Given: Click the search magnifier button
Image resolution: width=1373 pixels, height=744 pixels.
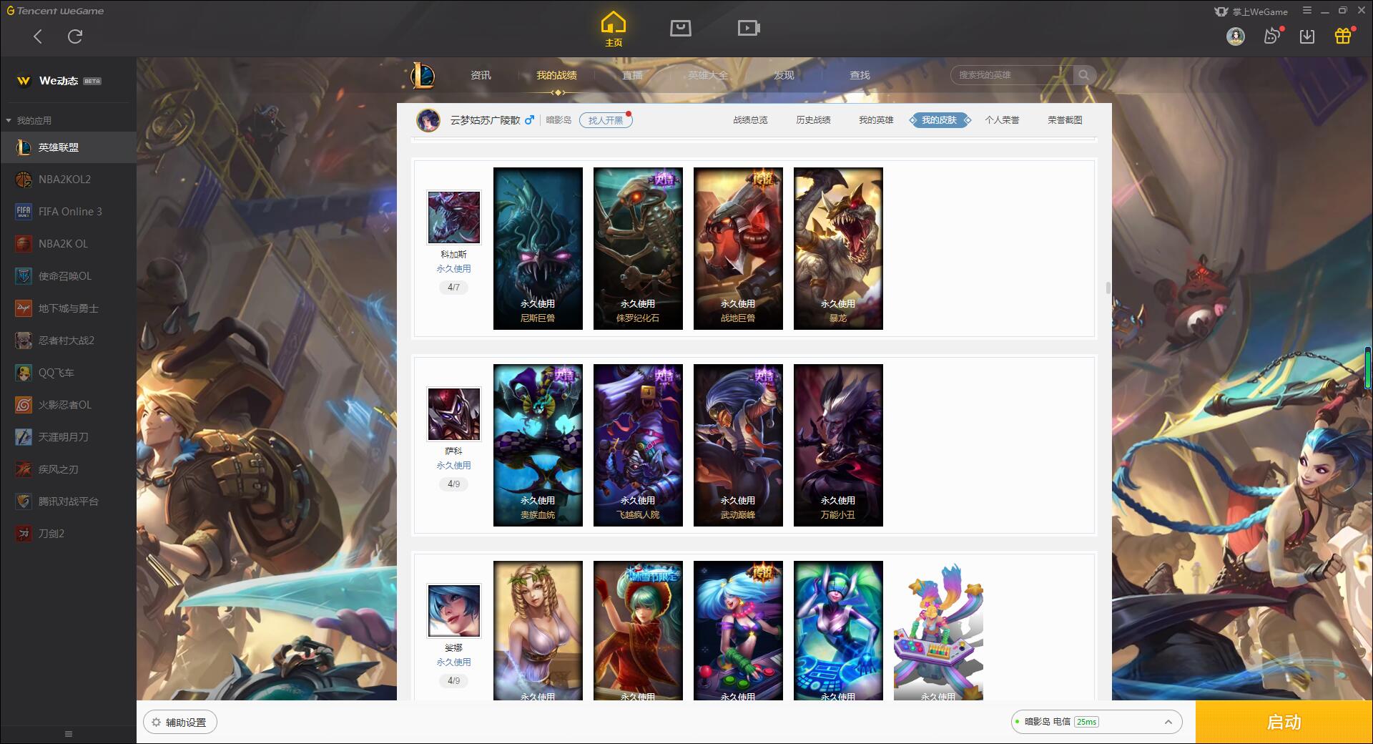Looking at the screenshot, I should (1084, 75).
